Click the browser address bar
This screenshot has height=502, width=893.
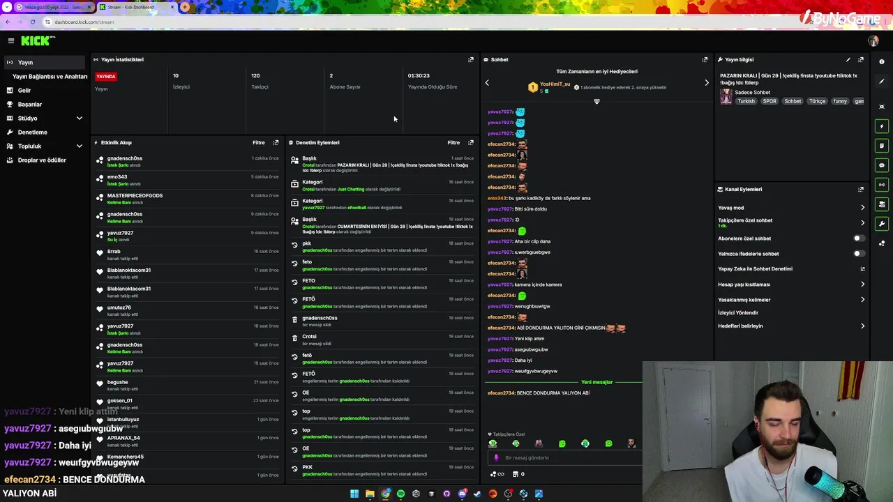pyautogui.click(x=419, y=22)
